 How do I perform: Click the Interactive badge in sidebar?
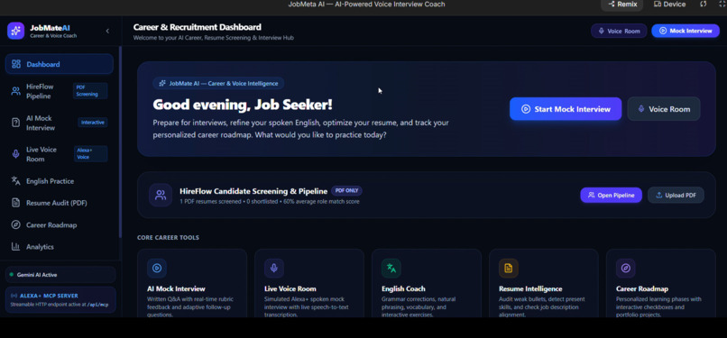(93, 123)
